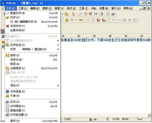152x123 pixels.
Task: Expand the 打开状态 submenu
Action: click(x=33, y=45)
